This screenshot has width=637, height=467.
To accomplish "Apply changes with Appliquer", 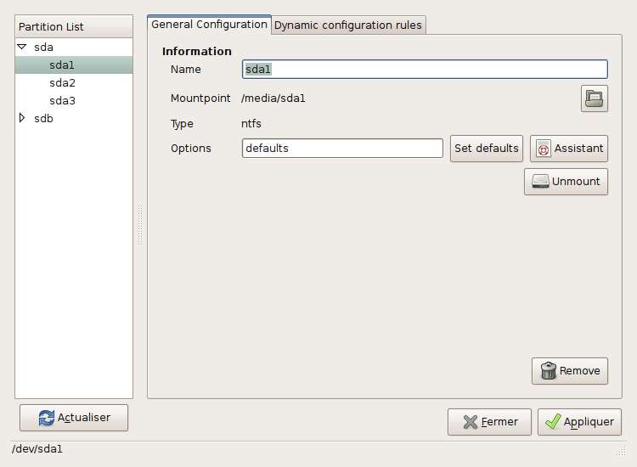I will click(x=579, y=422).
